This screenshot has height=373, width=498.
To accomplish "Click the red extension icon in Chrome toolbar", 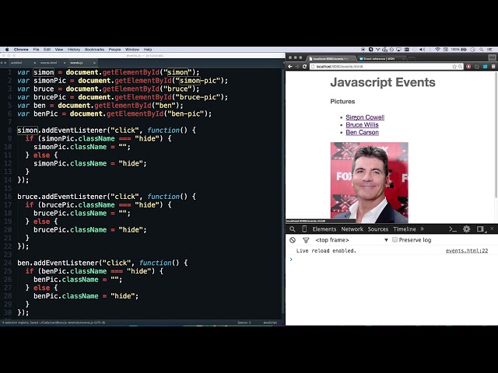I will 468,67.
